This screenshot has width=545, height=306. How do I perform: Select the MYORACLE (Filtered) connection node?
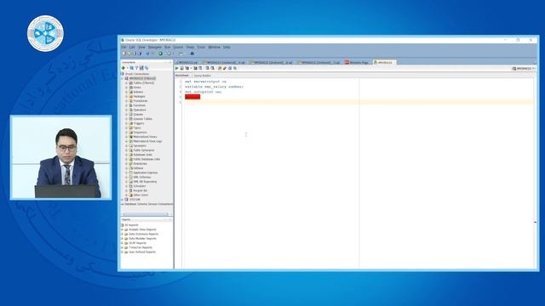pos(142,78)
